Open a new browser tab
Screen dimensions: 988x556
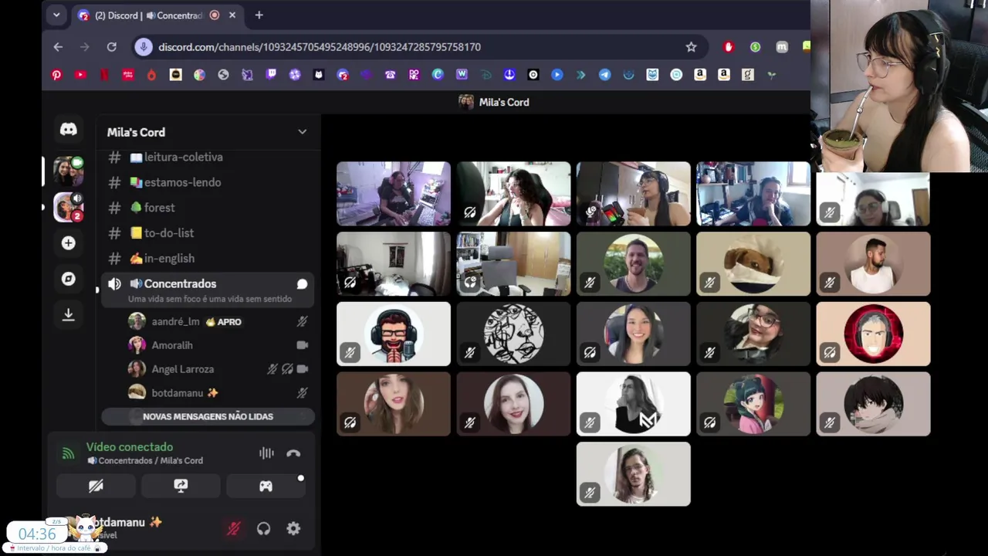259,15
